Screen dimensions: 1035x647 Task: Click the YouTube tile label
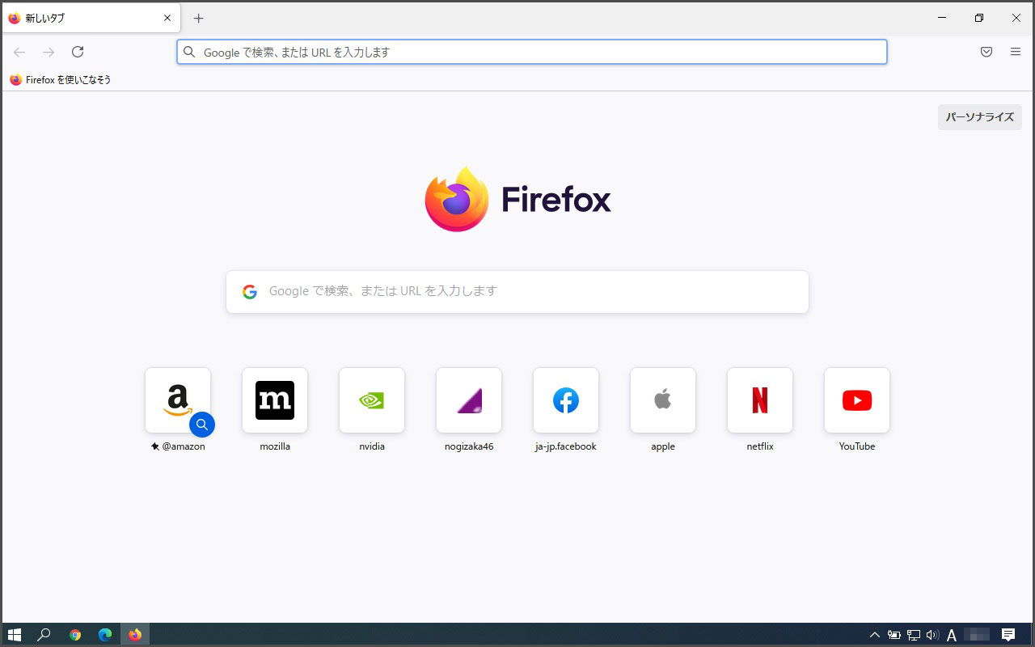click(857, 446)
